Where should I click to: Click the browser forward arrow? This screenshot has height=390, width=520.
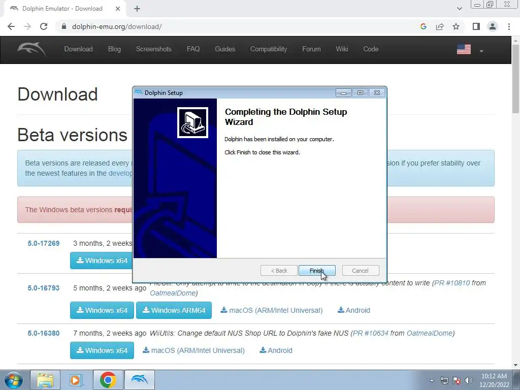point(27,26)
